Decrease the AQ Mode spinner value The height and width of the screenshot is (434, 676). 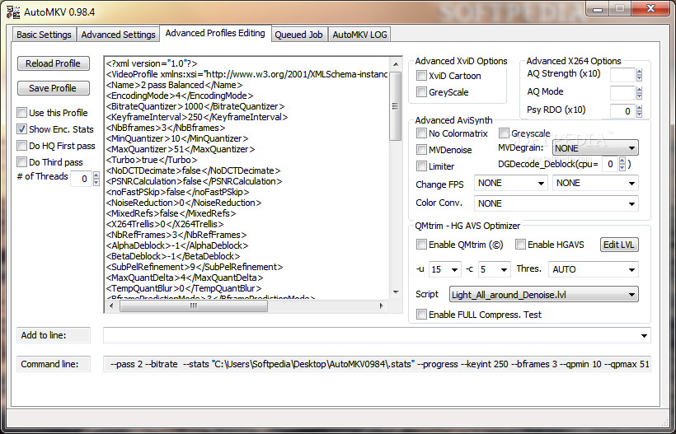(x=640, y=96)
